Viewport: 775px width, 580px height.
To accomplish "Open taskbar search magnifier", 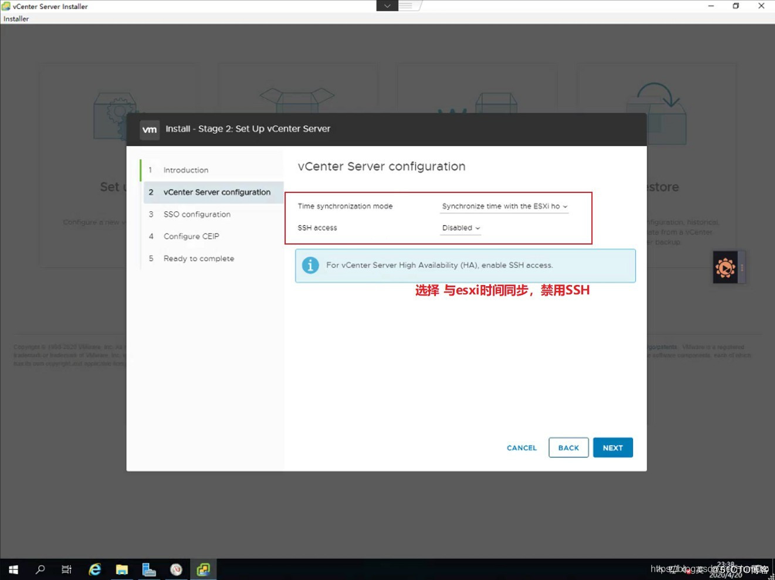I will coord(40,569).
